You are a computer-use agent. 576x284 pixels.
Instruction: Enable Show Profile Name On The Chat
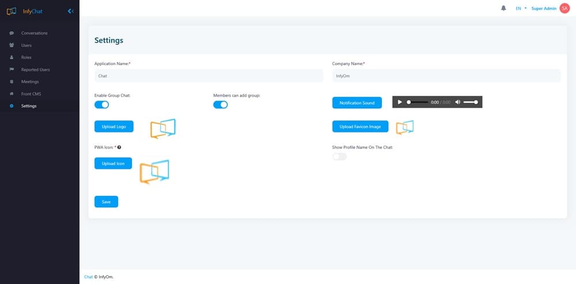tap(339, 157)
